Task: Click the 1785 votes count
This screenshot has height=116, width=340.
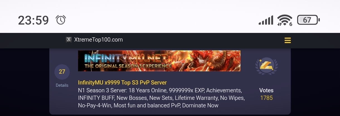Action: [266, 98]
